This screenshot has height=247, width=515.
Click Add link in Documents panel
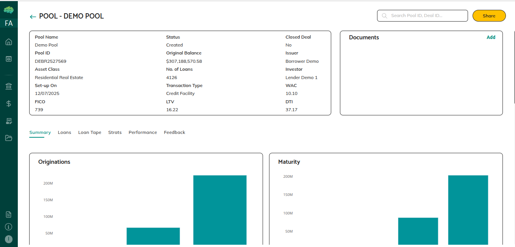click(491, 37)
